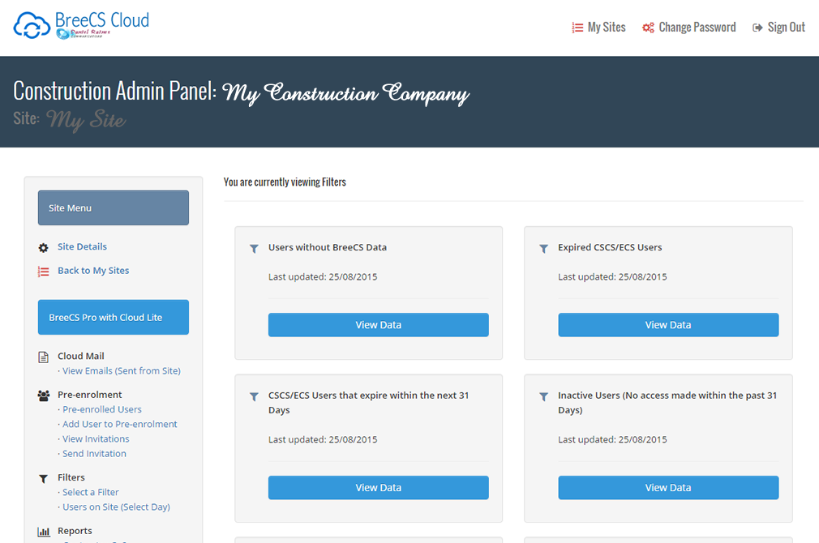Click the Reports bar chart icon
Screen dimensions: 819x543
44,532
